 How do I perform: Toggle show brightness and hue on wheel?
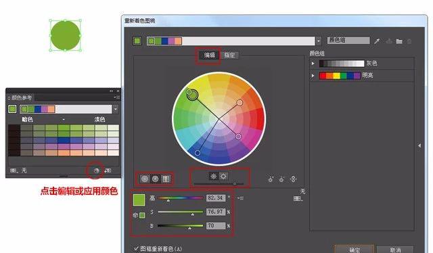[223, 176]
